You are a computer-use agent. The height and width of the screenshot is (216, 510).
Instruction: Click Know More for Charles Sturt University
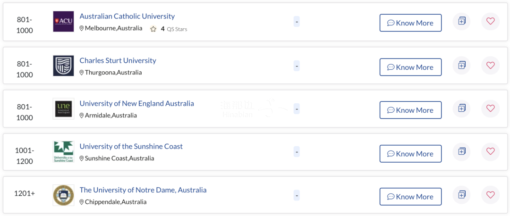click(410, 67)
